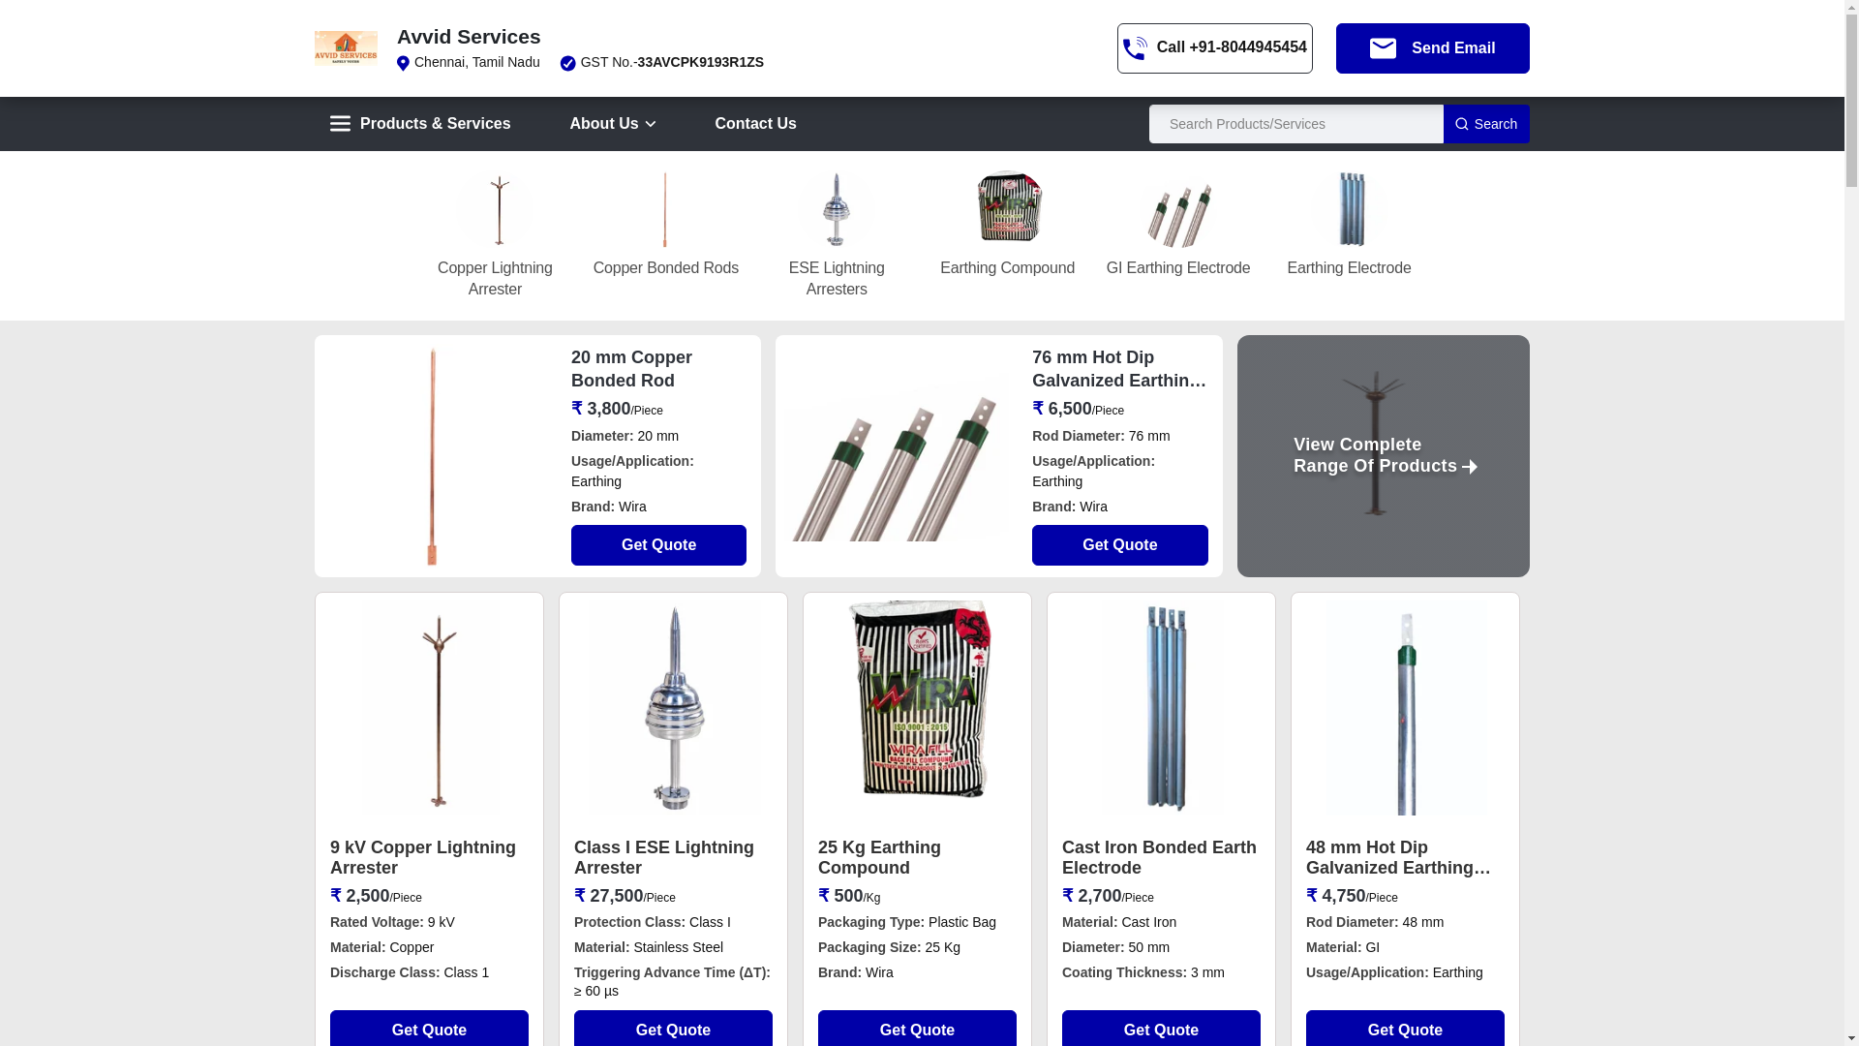Image resolution: width=1859 pixels, height=1046 pixels.
Task: Click the envelope Send Email icon
Action: click(x=1383, y=48)
